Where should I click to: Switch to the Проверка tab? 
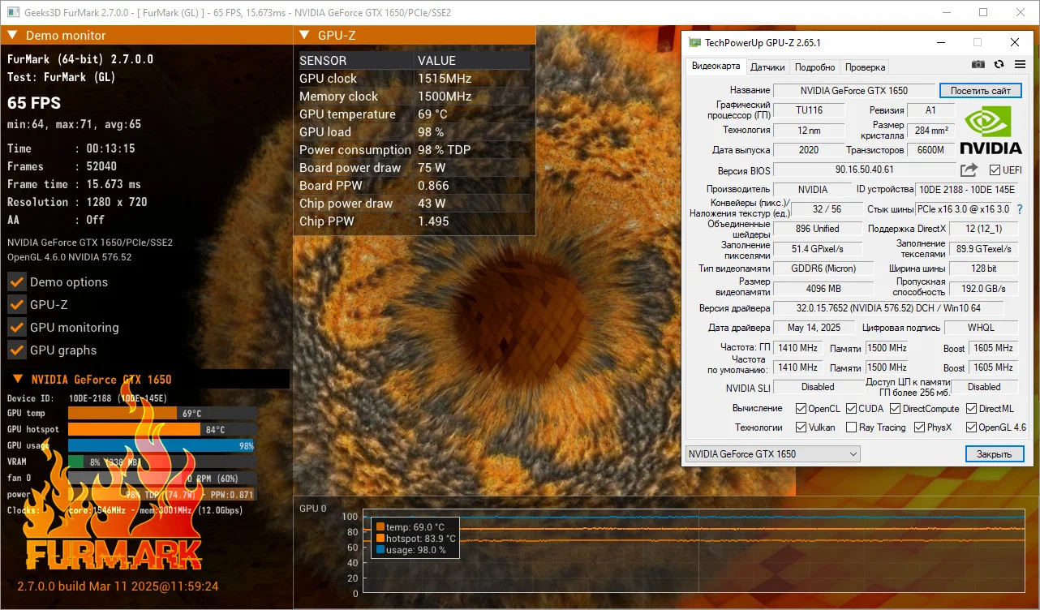point(865,67)
